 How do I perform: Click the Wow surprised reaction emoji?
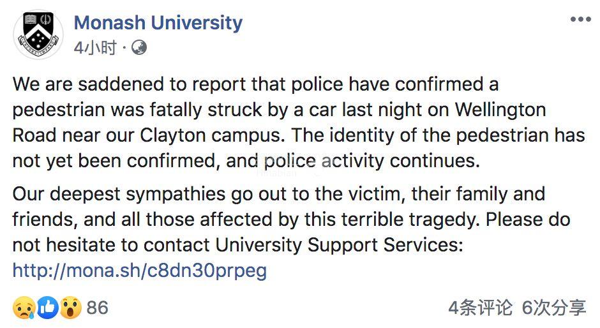pos(70,309)
